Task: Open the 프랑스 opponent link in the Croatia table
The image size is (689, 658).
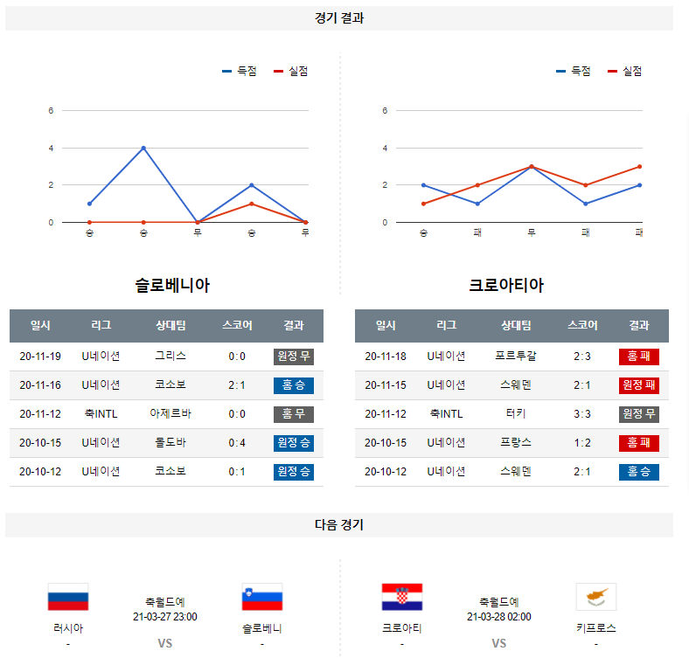Action: click(x=516, y=443)
